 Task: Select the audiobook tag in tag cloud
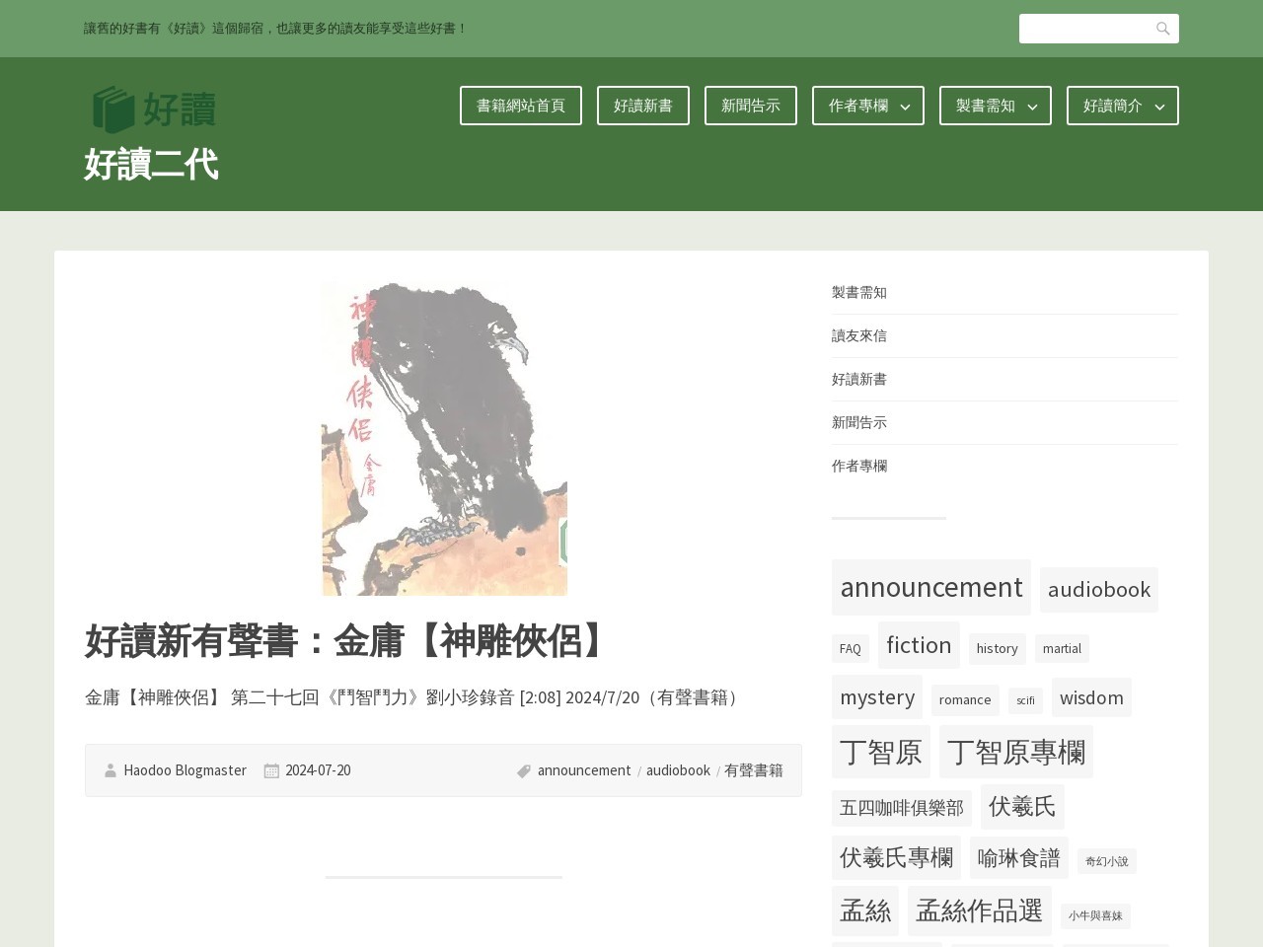pyautogui.click(x=1098, y=590)
